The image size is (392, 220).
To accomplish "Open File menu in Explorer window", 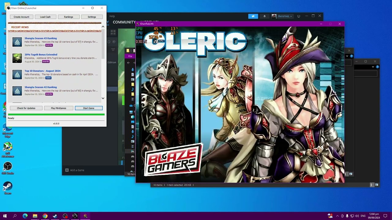I will click(x=130, y=56).
